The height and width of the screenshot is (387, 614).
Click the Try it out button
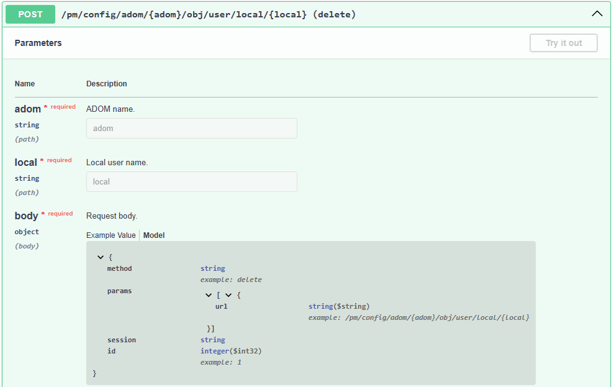click(x=564, y=43)
